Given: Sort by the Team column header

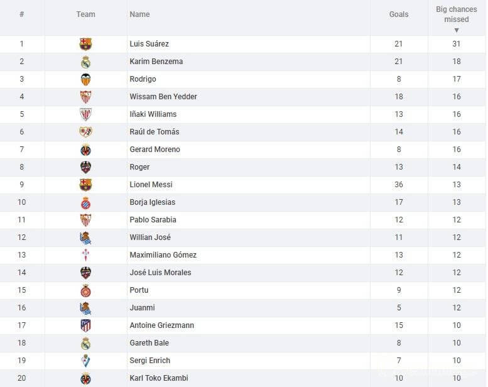Looking at the screenshot, I should pyautogui.click(x=85, y=14).
